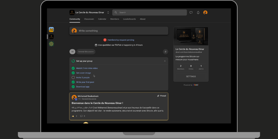
Task: Select the All category filter
Action: pyautogui.click(x=72, y=52)
